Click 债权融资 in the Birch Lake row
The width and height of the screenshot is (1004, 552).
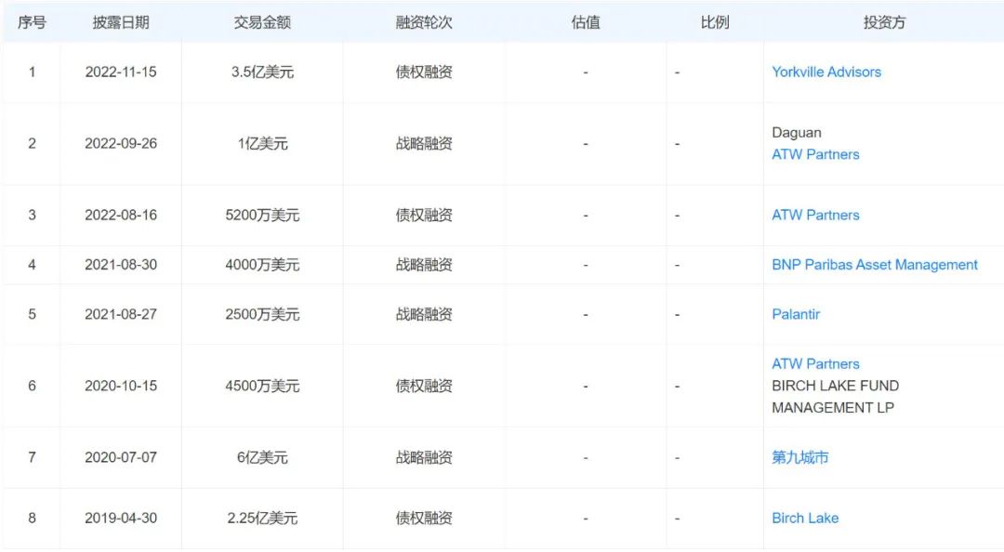[424, 518]
